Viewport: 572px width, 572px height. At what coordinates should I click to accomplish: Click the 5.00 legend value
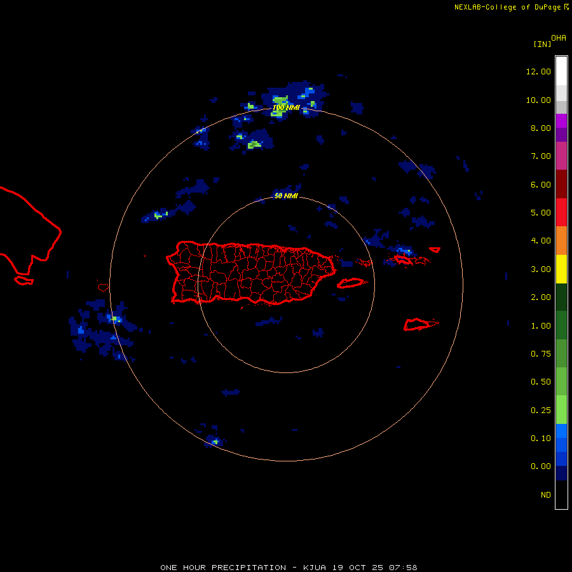pyautogui.click(x=541, y=213)
